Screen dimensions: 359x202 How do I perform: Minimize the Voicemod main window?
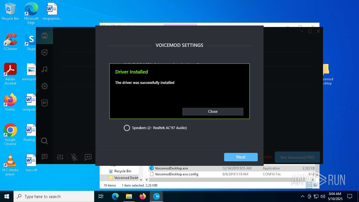[x=302, y=31]
